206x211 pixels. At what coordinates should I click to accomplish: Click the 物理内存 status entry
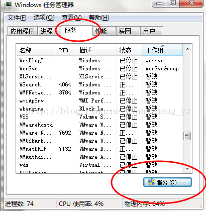click(x=145, y=204)
